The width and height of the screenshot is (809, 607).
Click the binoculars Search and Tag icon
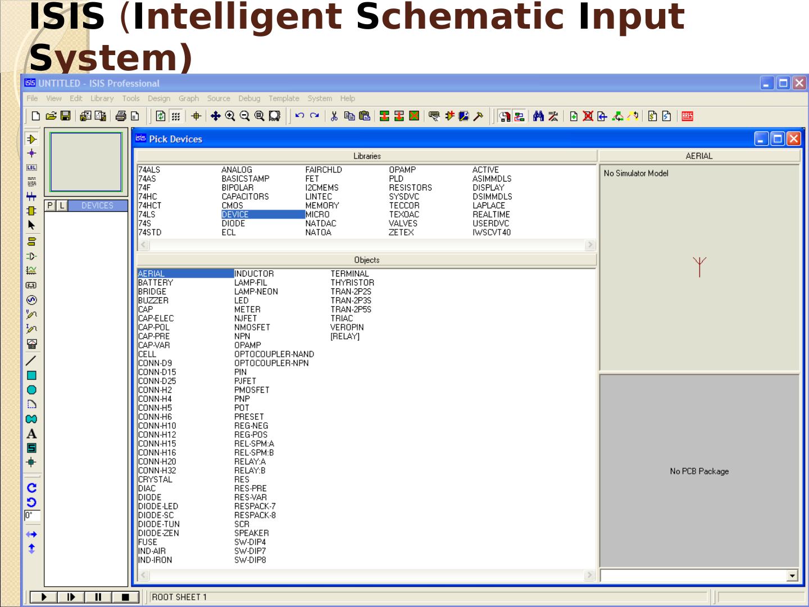coord(538,116)
